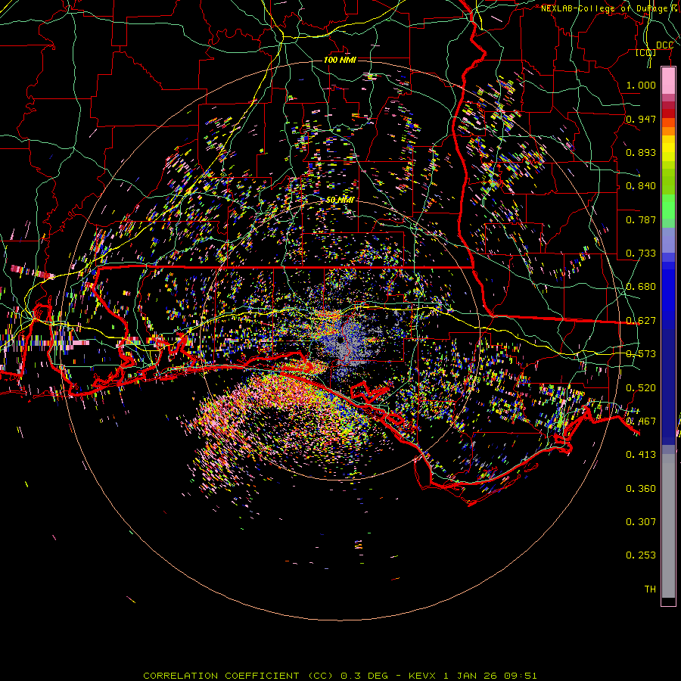Click the 0.680 legend value

(641, 287)
